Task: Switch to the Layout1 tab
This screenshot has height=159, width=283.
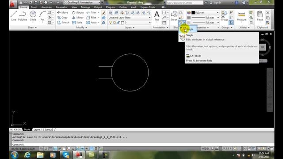Action: [x=38, y=129]
